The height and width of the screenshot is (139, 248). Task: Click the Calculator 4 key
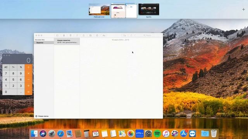coord(6,80)
